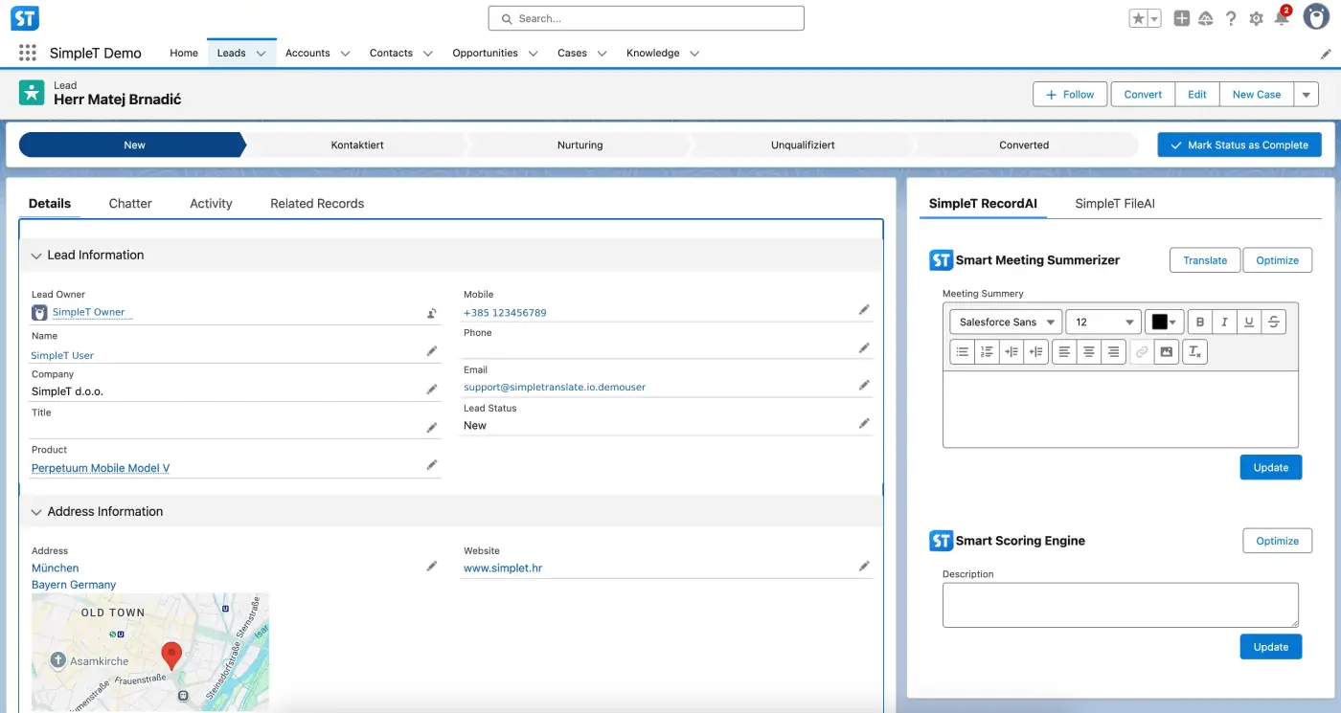The image size is (1341, 713).
Task: Insert an image in the editor
Action: coord(1166,352)
